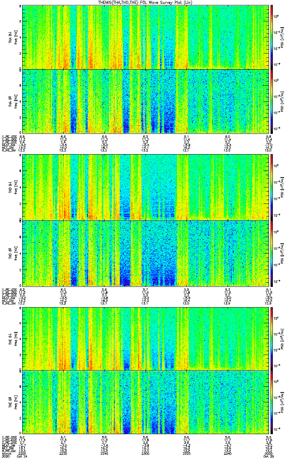Click the color bar beside THD B-perpendicular panel
Viewport: 287px width, 459px height.
point(271,187)
